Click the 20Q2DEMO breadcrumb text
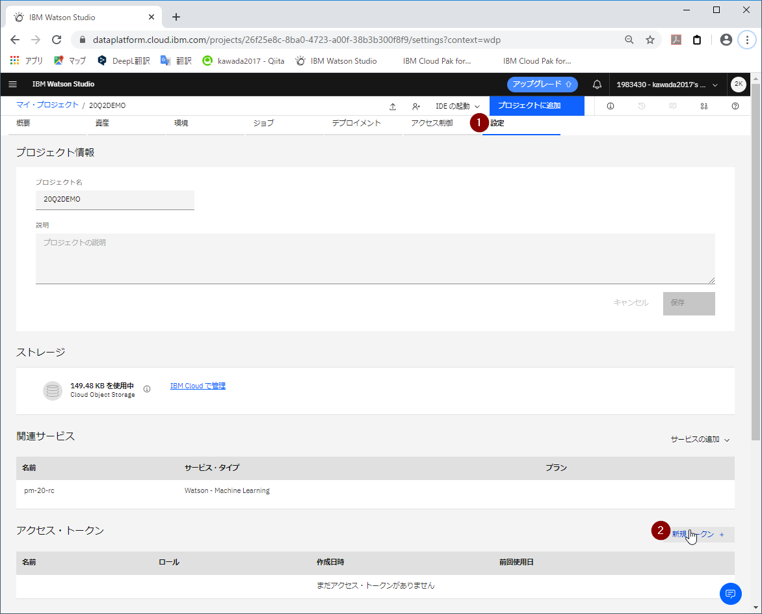Image resolution: width=762 pixels, height=614 pixels. click(x=107, y=105)
